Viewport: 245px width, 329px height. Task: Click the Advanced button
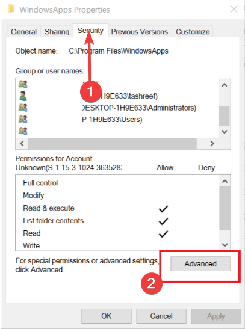[x=200, y=264]
